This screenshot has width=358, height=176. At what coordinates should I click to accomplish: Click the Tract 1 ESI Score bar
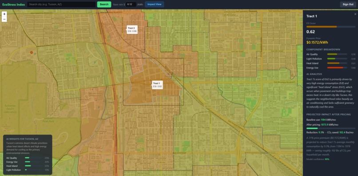[330, 27]
